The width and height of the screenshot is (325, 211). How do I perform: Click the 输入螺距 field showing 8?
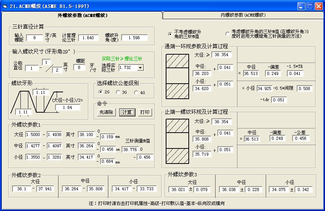[35, 38]
